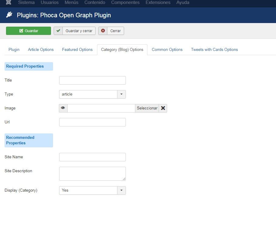Switch to the Article Options tab
This screenshot has width=276, height=225.
tap(41, 50)
